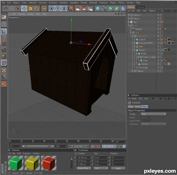Screen dimensions: 177x175
Task: Open the Coord tab in Attributes
Action: click(x=137, y=107)
